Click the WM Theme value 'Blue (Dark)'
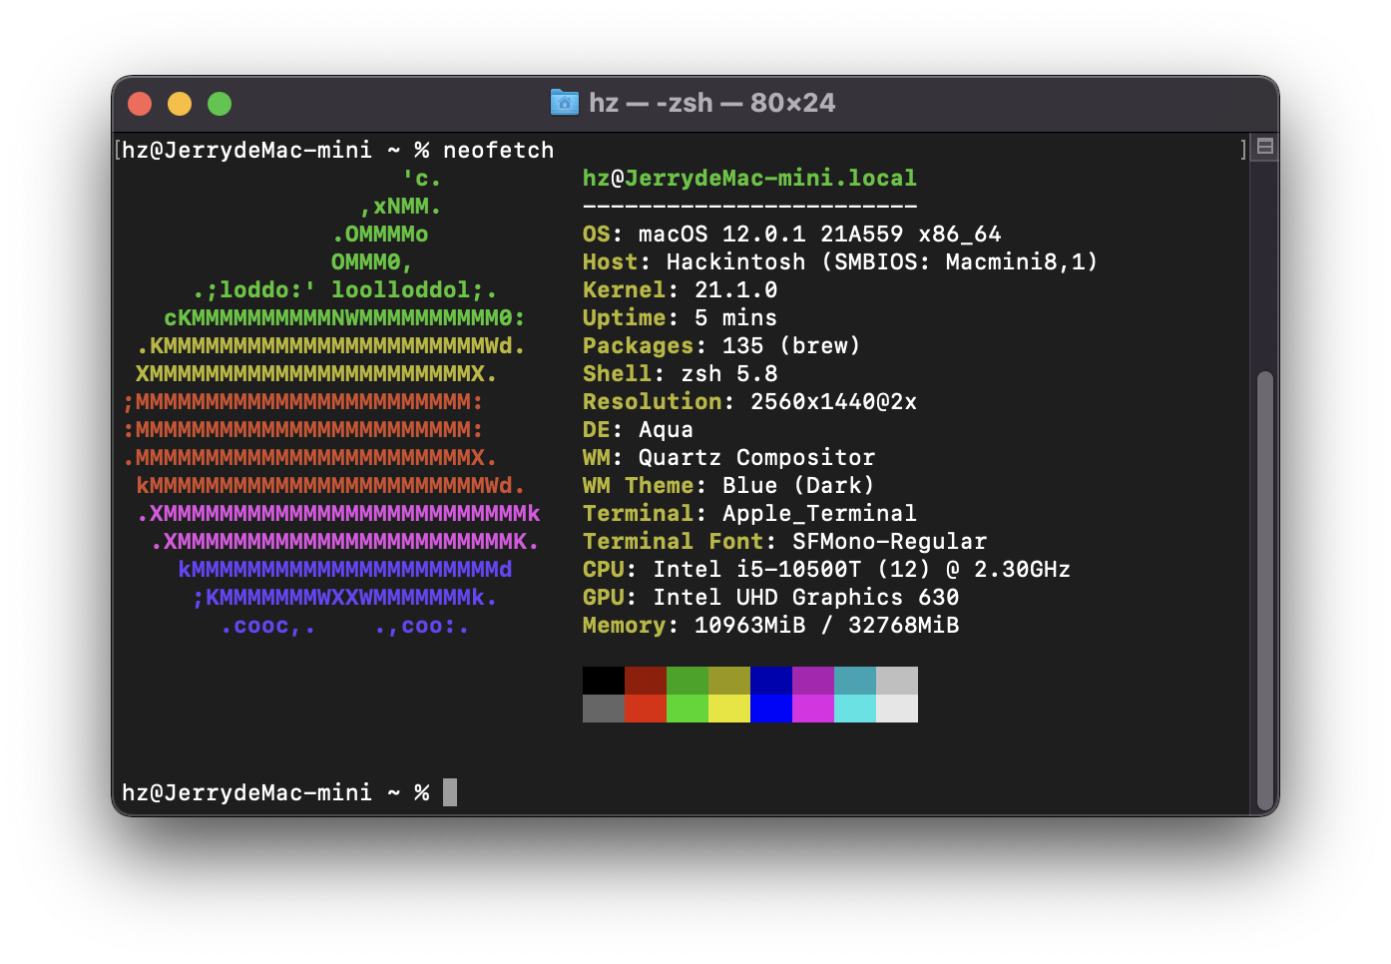 click(x=798, y=485)
